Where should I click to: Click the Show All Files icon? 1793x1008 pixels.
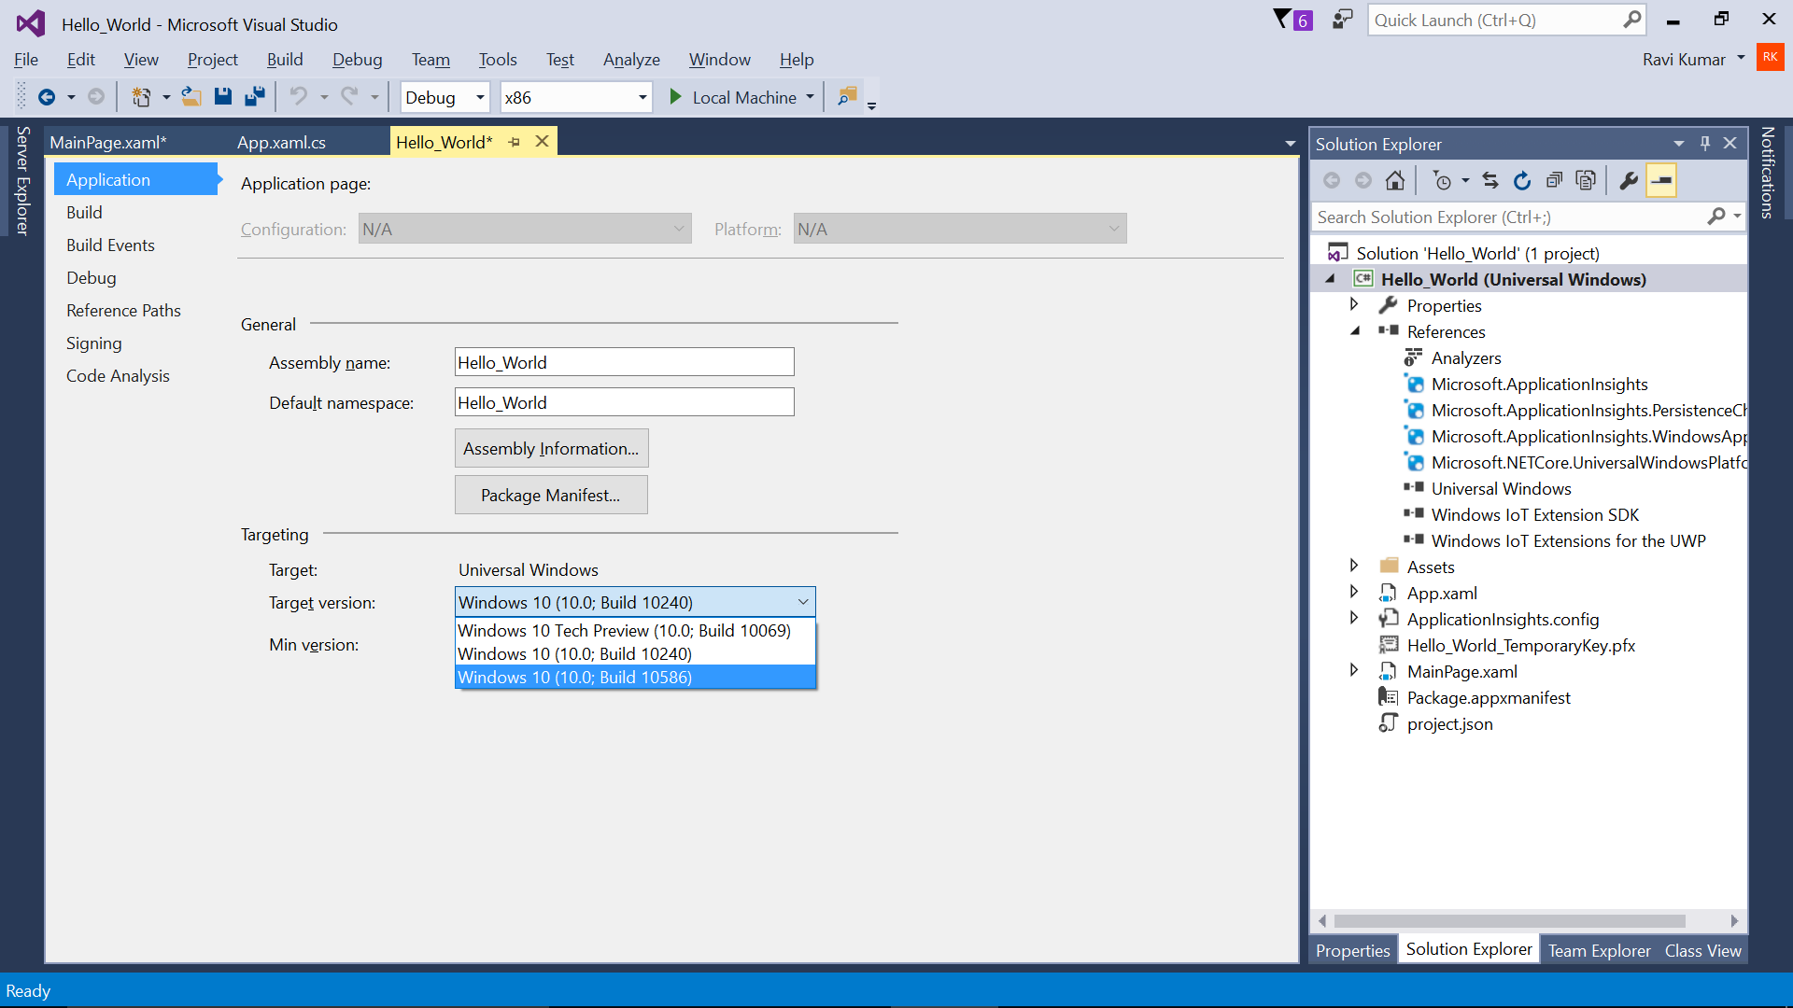[1586, 181]
